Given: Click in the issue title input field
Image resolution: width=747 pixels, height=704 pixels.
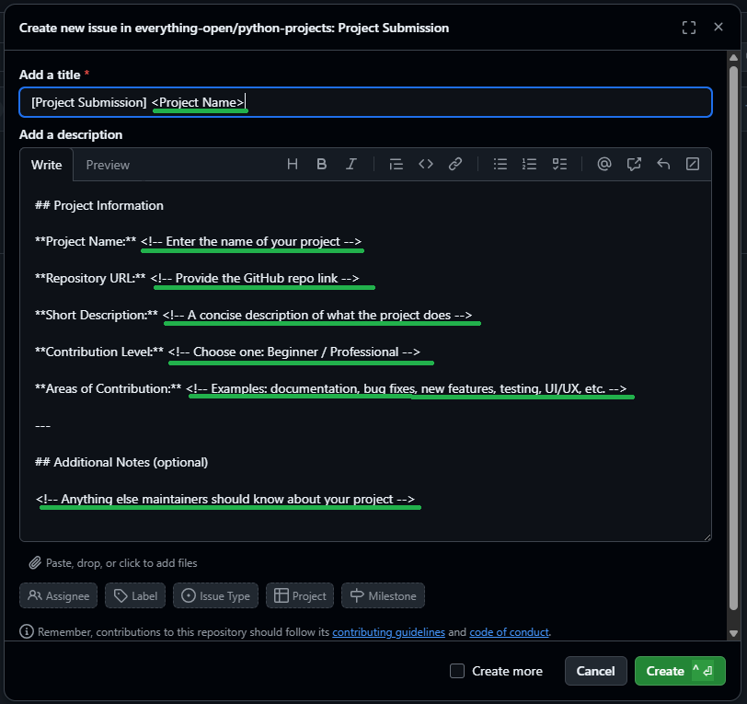Looking at the screenshot, I should point(460,102).
